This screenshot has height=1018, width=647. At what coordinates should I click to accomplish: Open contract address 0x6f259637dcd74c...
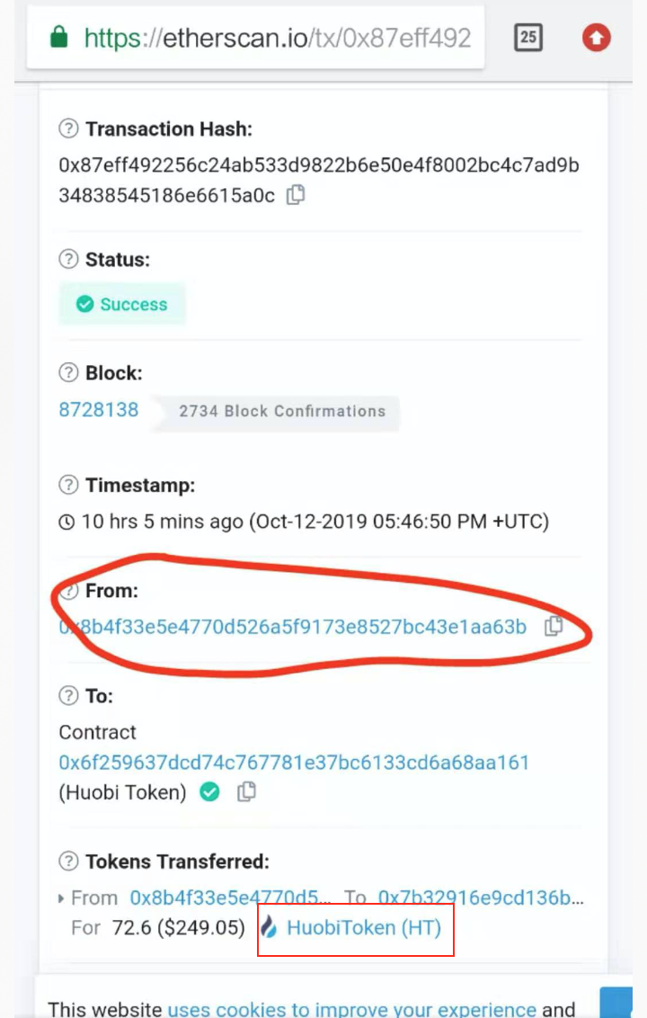(294, 762)
